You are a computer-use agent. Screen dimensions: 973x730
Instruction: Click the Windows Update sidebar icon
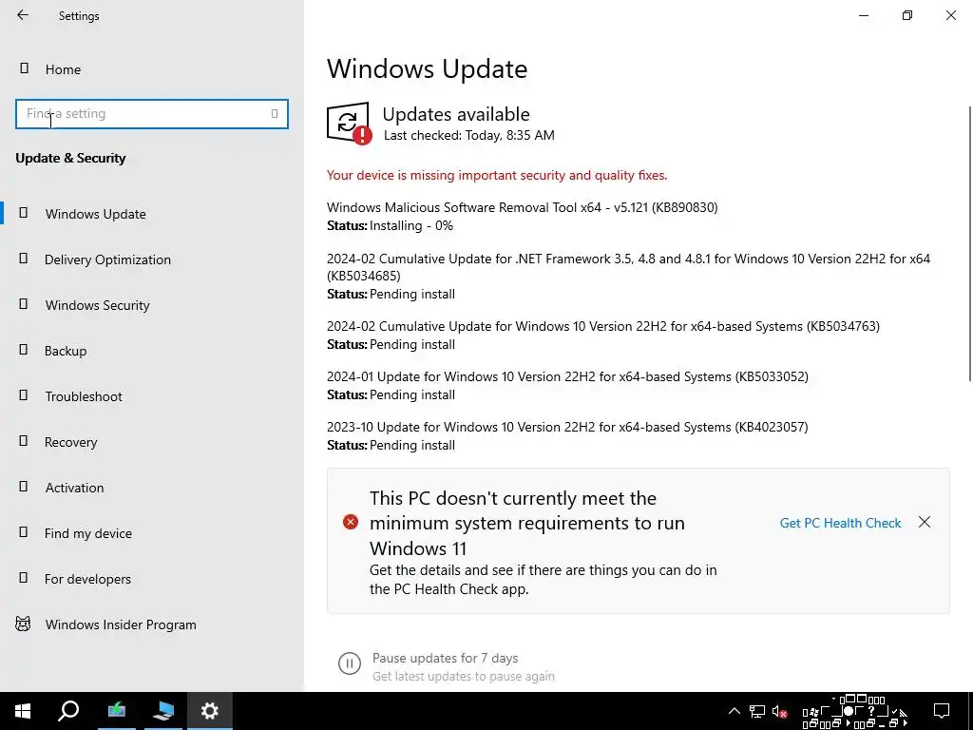coord(24,213)
